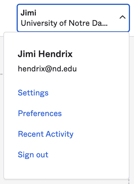Choose the Settings menu entry
This screenshot has height=184, width=134.
(33, 93)
